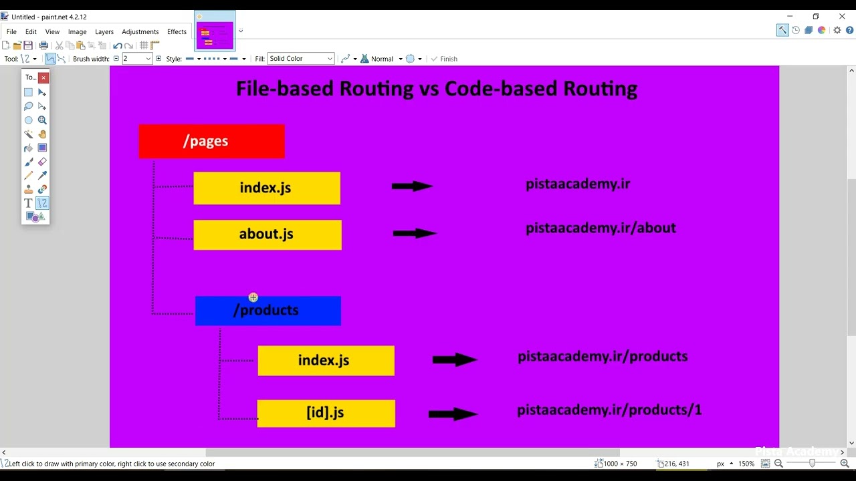Toggle the rulers display
Image resolution: width=856 pixels, height=481 pixels.
[155, 45]
